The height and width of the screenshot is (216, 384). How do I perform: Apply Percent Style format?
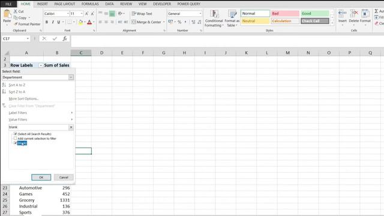179,22
